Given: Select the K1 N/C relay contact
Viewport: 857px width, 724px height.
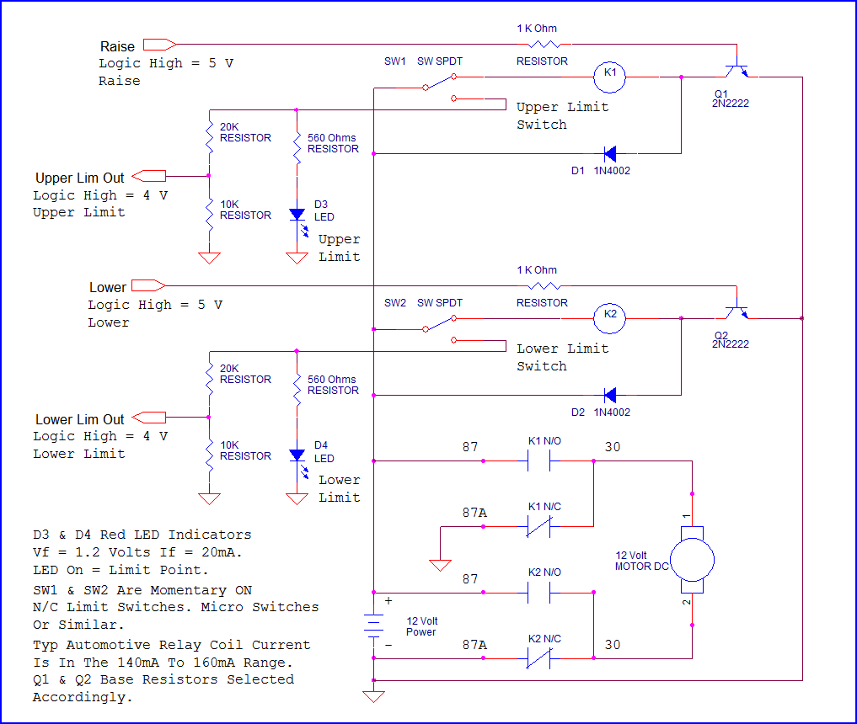Looking at the screenshot, I should (539, 527).
